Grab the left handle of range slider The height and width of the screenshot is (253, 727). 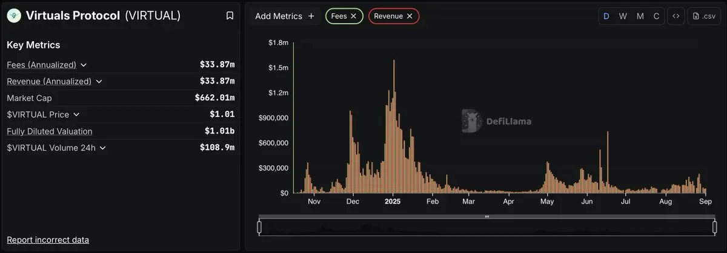point(259,228)
